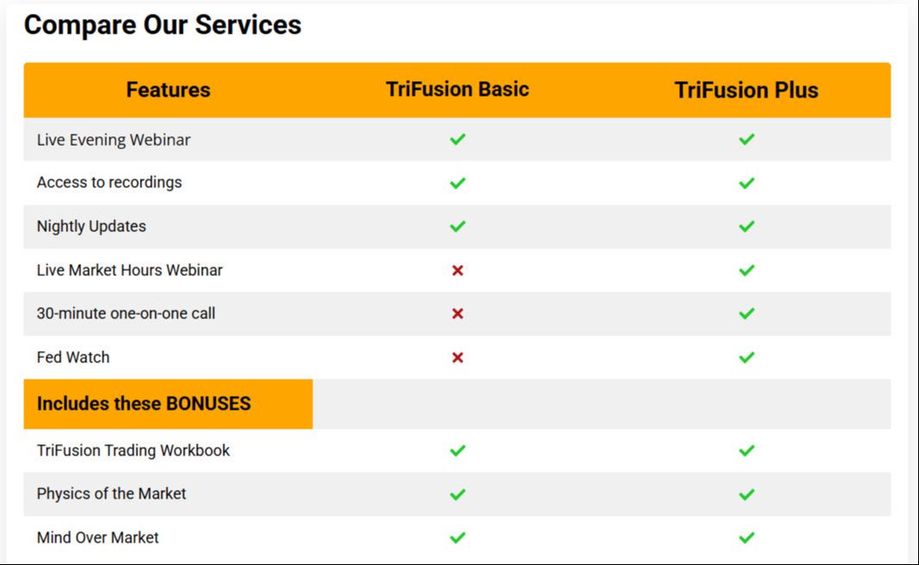Click the Nightly Updates checkmark under TriFusion Plus
919x565 pixels.
(746, 226)
